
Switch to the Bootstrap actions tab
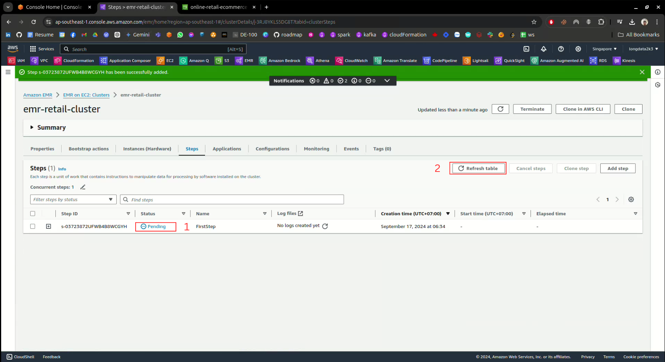coord(89,149)
